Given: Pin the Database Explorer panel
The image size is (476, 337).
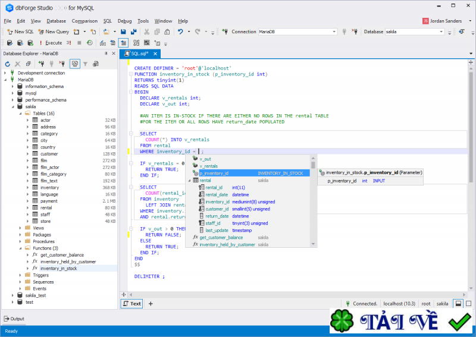Looking at the screenshot, I should pyautogui.click(x=106, y=53).
